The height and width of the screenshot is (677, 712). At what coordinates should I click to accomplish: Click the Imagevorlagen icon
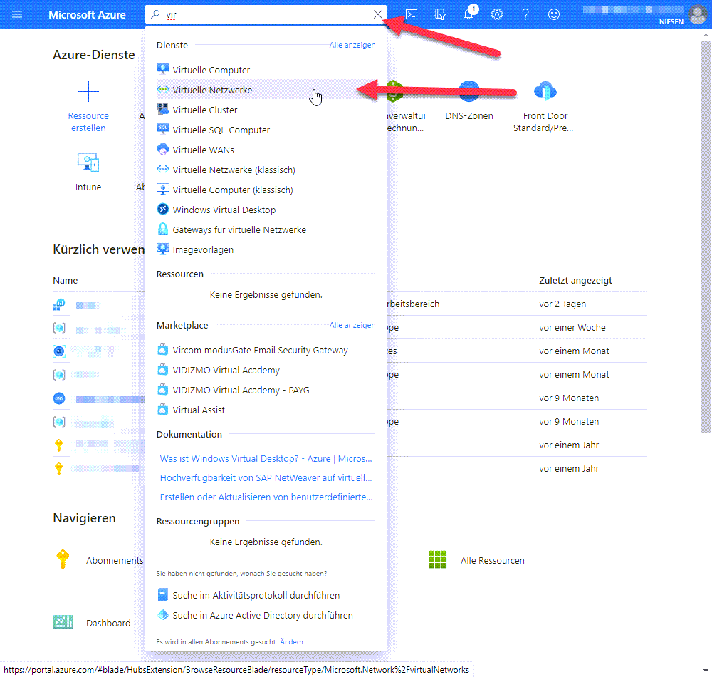pos(162,249)
